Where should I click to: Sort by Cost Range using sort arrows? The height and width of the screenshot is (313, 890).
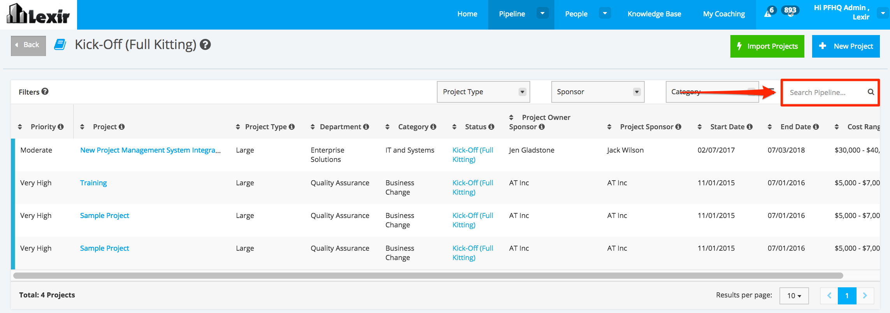837,127
